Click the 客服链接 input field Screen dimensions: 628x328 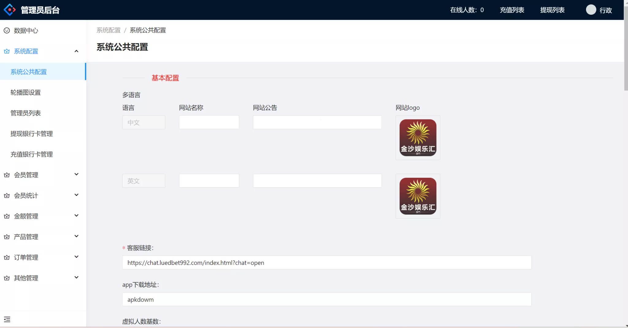click(x=326, y=262)
